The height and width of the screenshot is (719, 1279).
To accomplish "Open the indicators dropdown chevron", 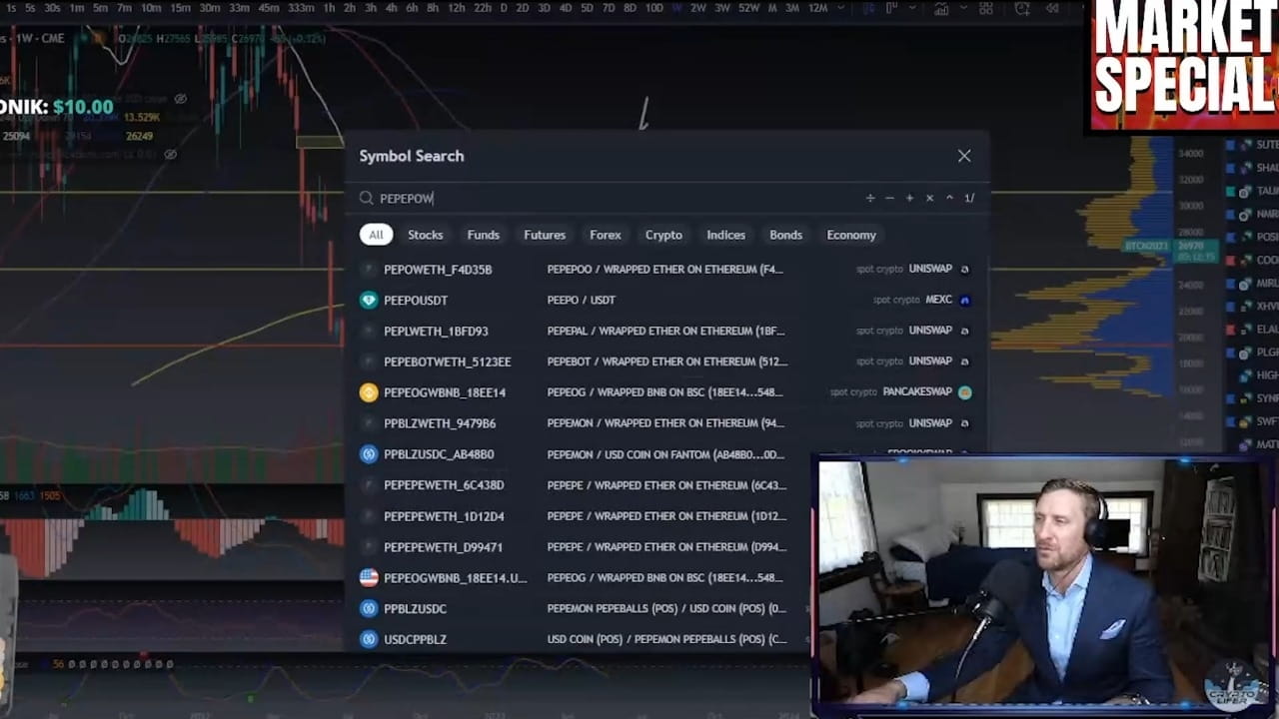I will pyautogui.click(x=964, y=9).
